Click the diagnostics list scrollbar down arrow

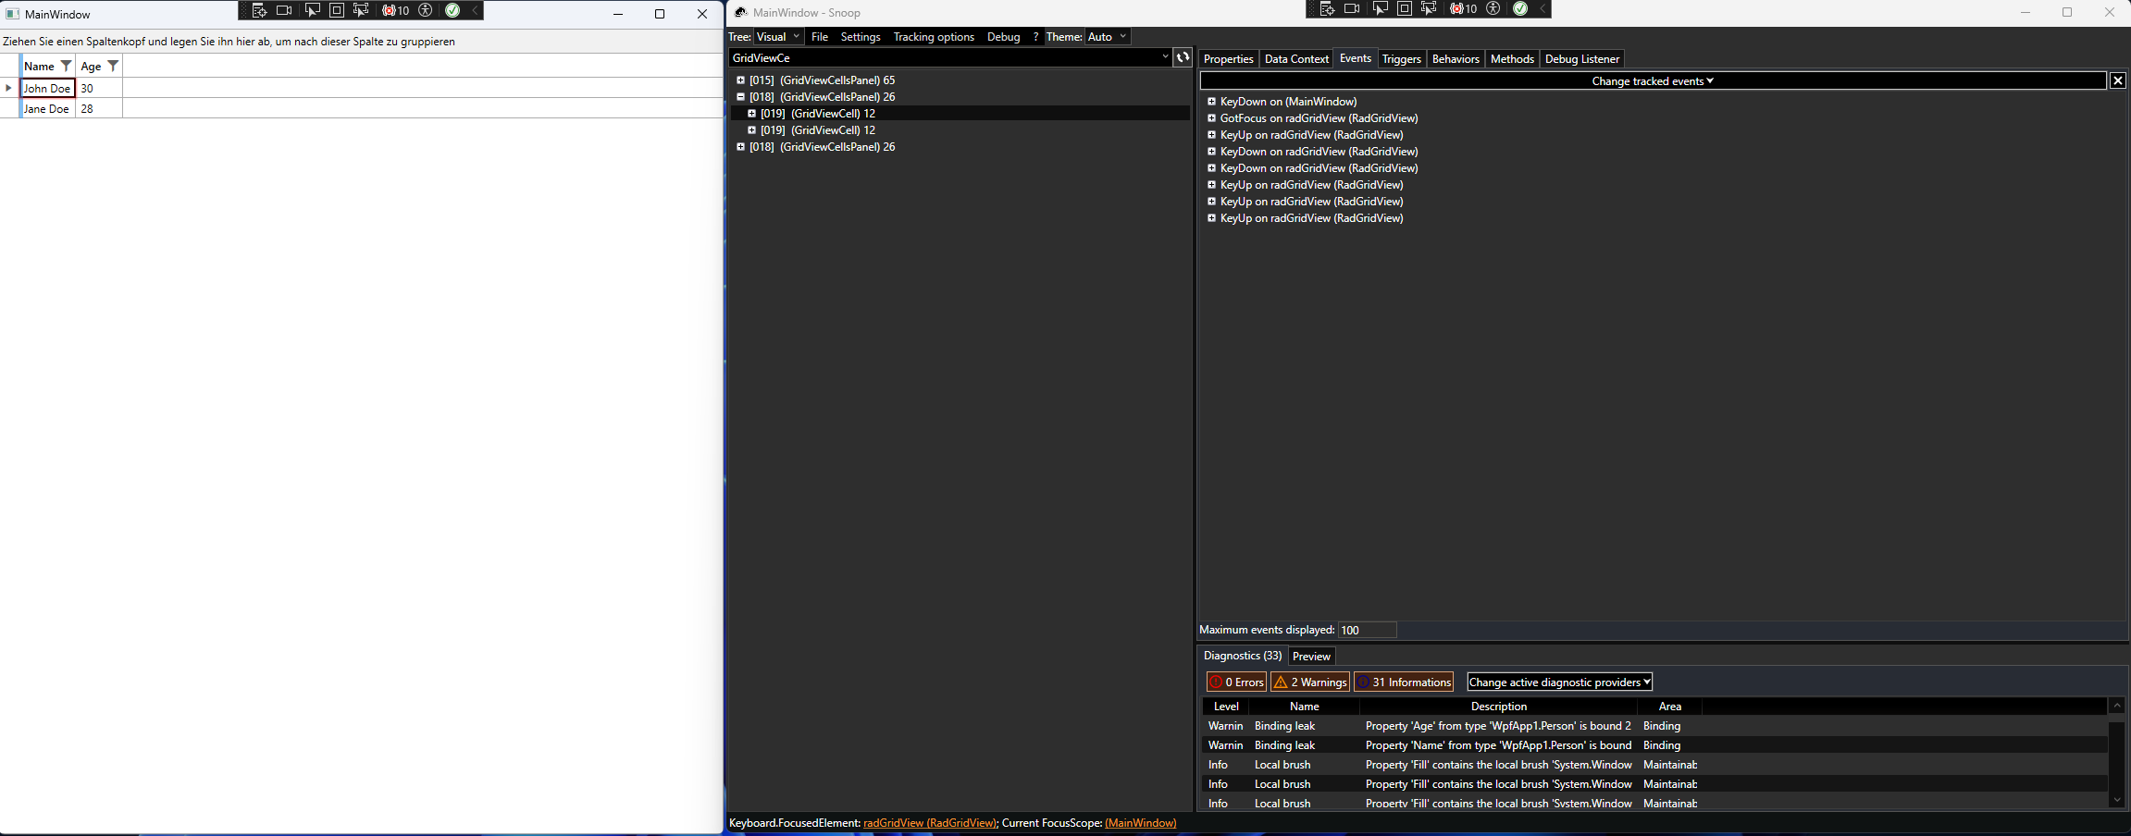pyautogui.click(x=2116, y=800)
